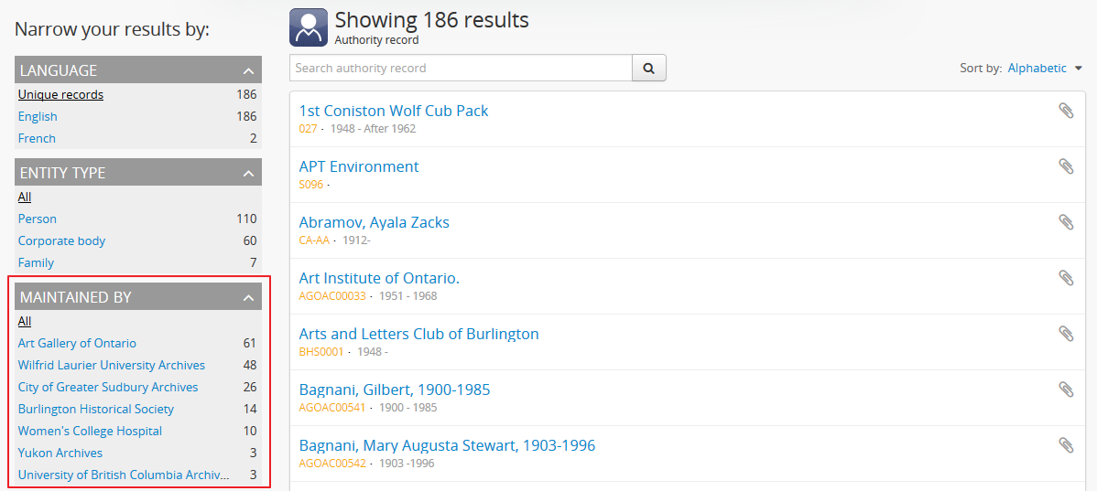
Task: Click clipboard icon for 1st Coniston Wolf Cub Pack
Action: [x=1066, y=111]
